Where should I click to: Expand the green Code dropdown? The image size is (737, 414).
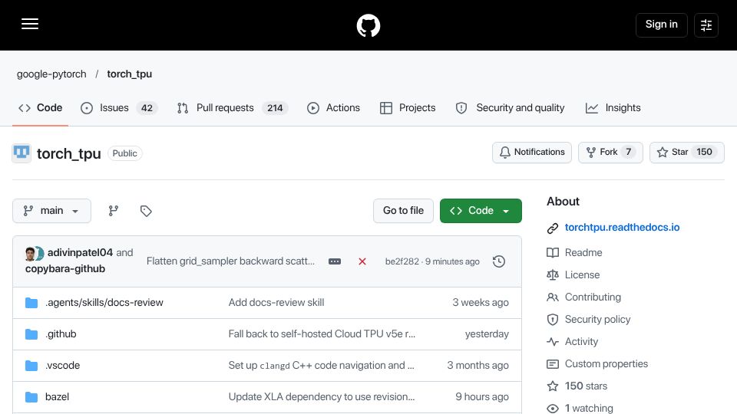(481, 211)
